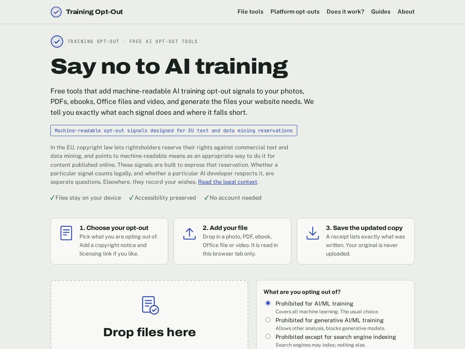This screenshot has width=465, height=349.
Task: Click the 2. Add your file heading
Action: pyautogui.click(x=225, y=228)
